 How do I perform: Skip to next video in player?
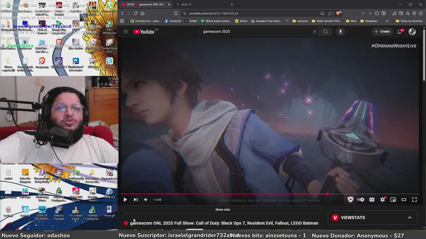(135, 199)
